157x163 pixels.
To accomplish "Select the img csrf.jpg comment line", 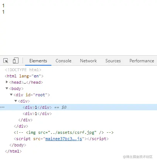I will (x=64, y=132).
